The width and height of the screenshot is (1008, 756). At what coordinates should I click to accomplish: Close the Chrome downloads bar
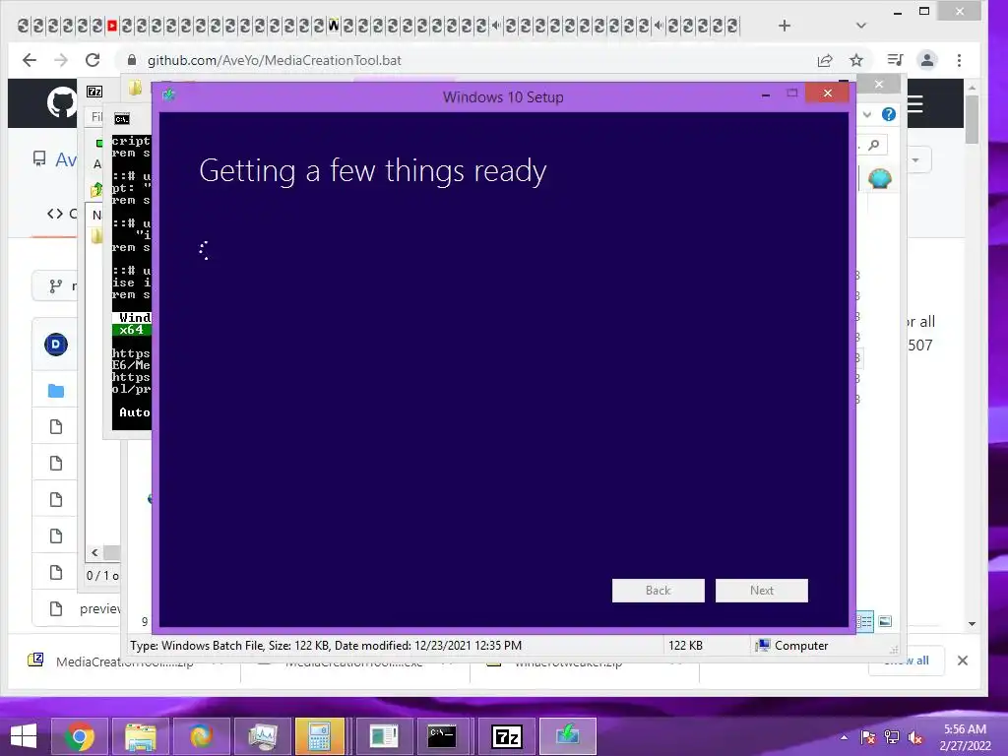coord(963,661)
